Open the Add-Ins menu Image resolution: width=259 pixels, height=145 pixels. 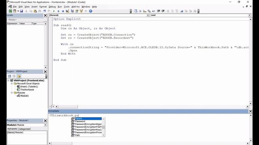click(76, 7)
